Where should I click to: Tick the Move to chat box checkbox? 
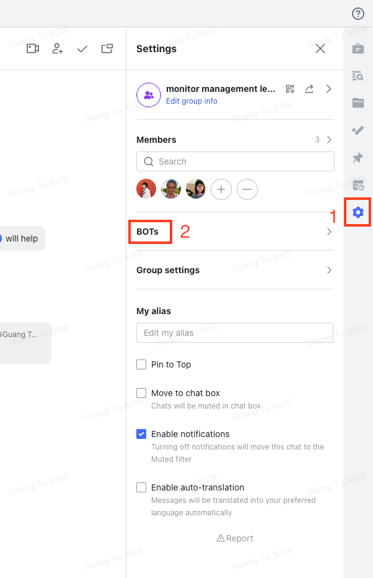141,393
